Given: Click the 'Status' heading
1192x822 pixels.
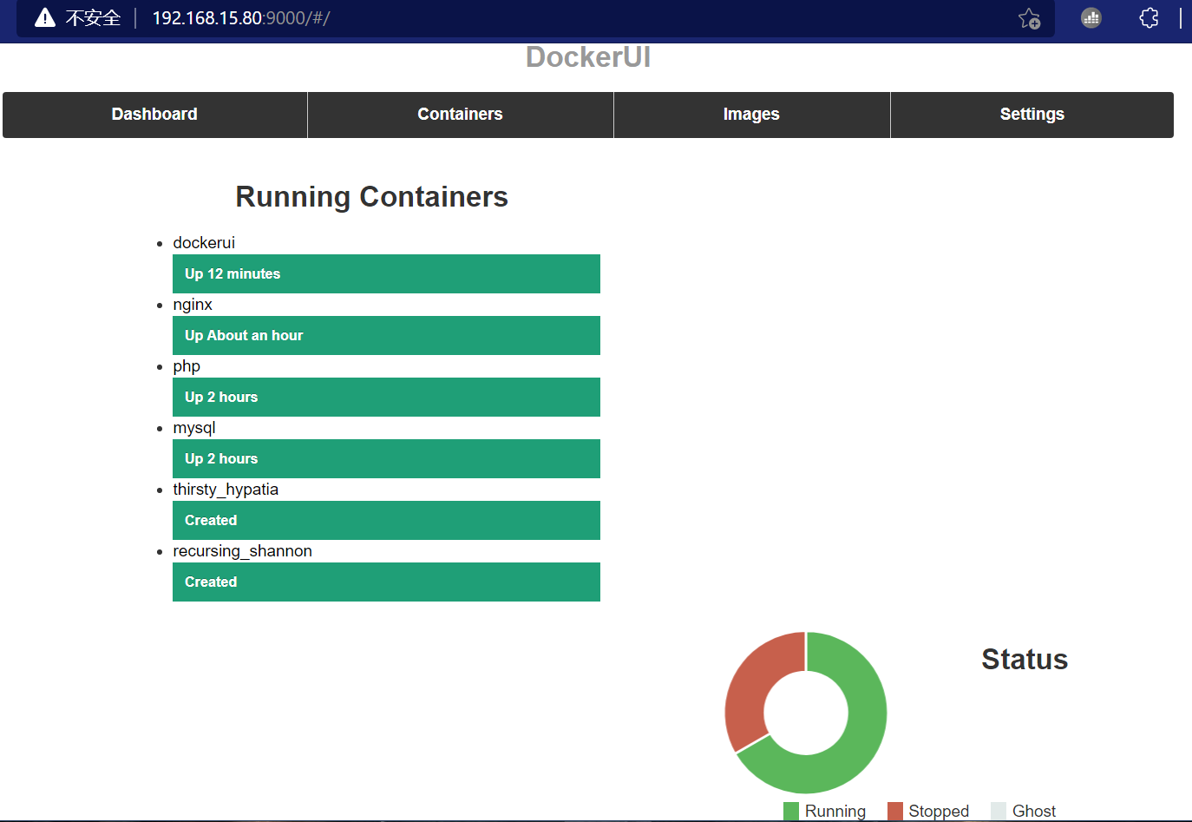Looking at the screenshot, I should pos(1025,660).
